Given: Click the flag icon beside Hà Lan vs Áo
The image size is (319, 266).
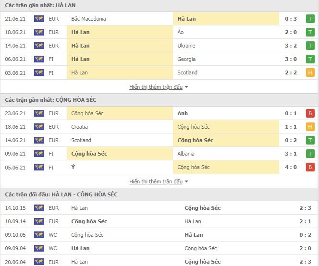Looking at the screenshot, I should 39,32.
